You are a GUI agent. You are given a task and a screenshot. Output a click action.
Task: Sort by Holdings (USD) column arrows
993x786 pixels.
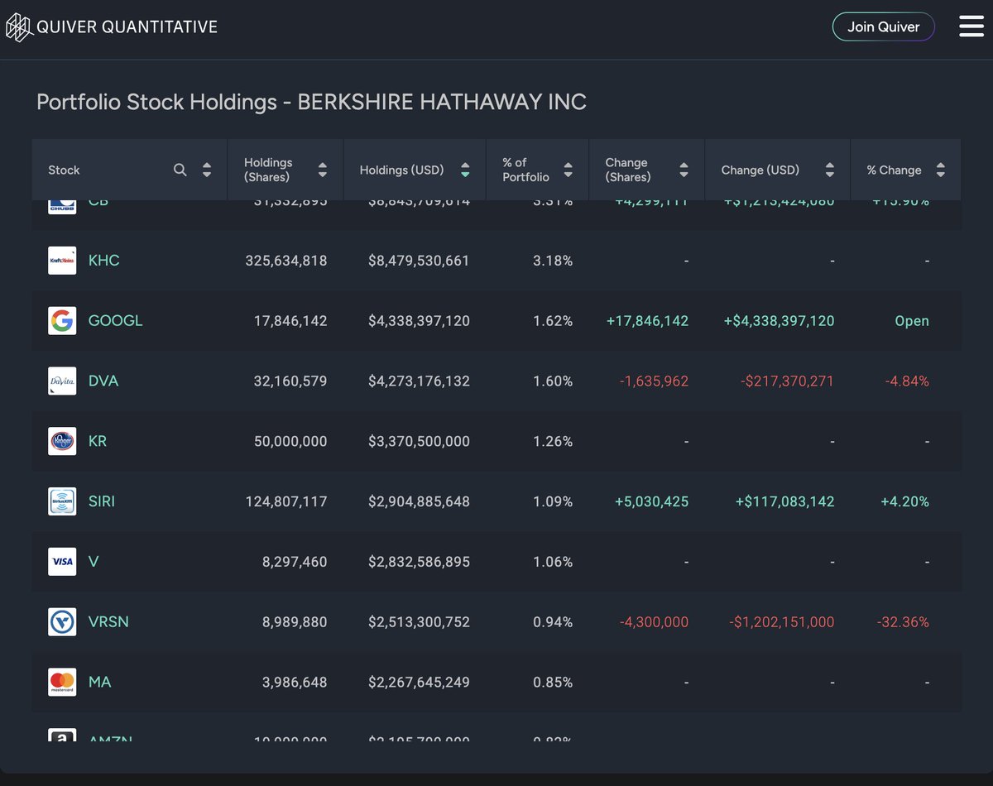click(465, 170)
